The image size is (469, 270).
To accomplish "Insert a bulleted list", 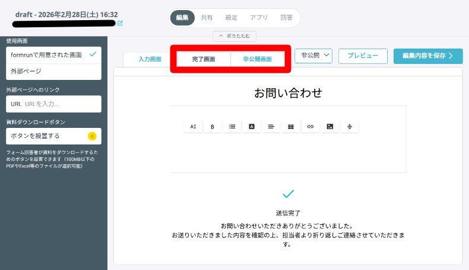I will click(232, 127).
